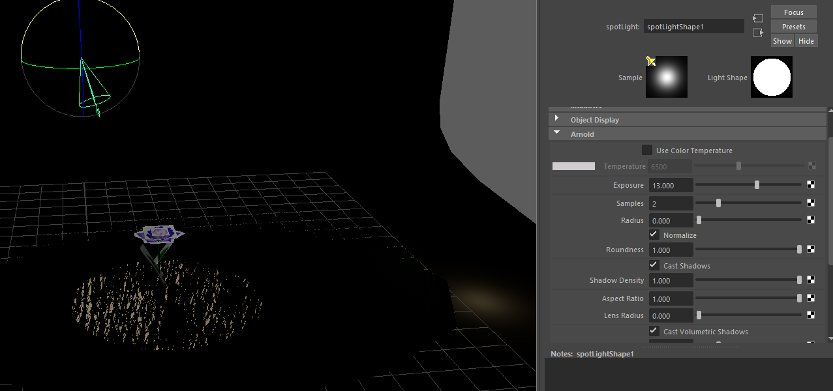Screen dimensions: 833x391
Task: Click the Show button
Action: click(782, 41)
